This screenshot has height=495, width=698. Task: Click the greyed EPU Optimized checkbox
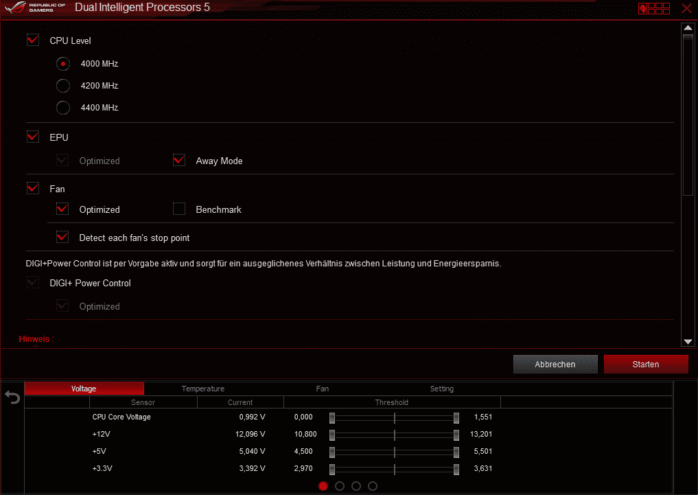click(x=62, y=160)
